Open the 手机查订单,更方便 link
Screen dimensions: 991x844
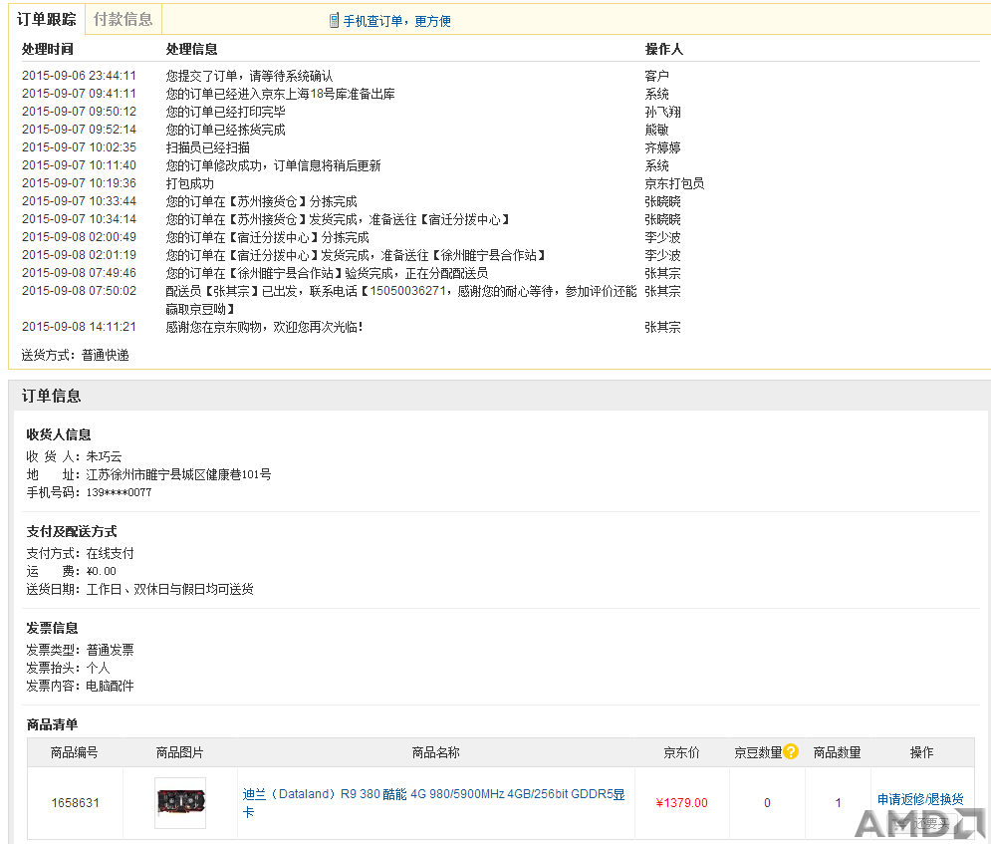(x=397, y=21)
